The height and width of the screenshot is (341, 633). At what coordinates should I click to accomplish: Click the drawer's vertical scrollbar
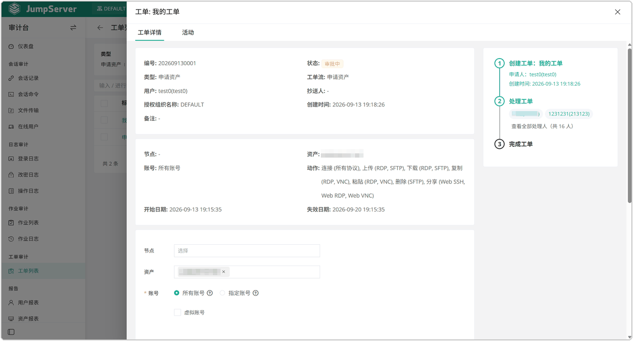(629, 126)
